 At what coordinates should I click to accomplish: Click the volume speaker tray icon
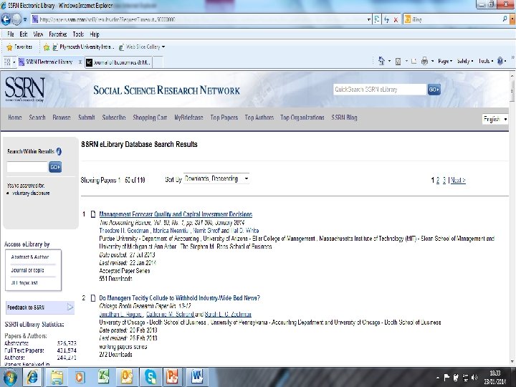(474, 378)
